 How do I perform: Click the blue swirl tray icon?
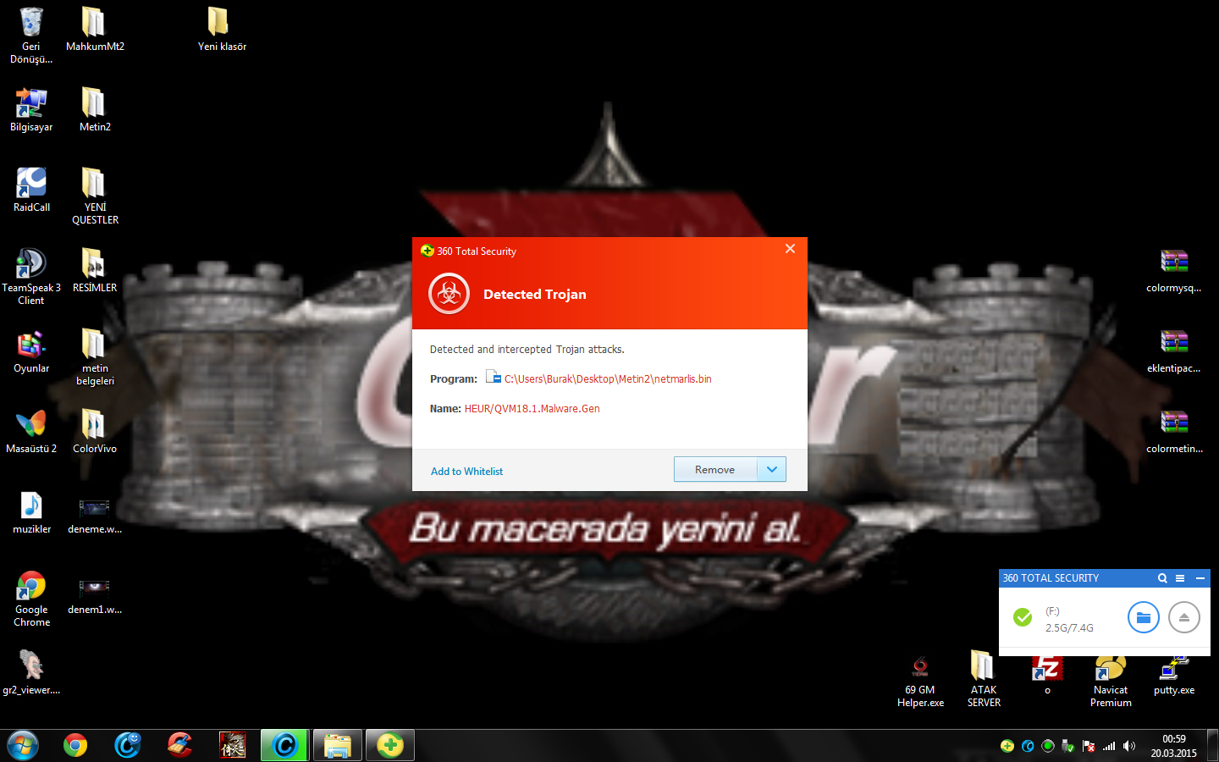tap(1028, 746)
